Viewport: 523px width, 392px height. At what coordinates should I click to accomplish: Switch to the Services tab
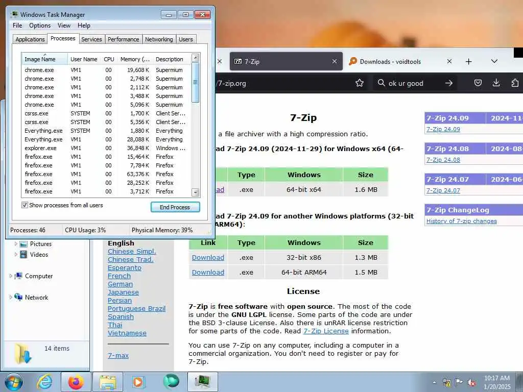pyautogui.click(x=91, y=39)
